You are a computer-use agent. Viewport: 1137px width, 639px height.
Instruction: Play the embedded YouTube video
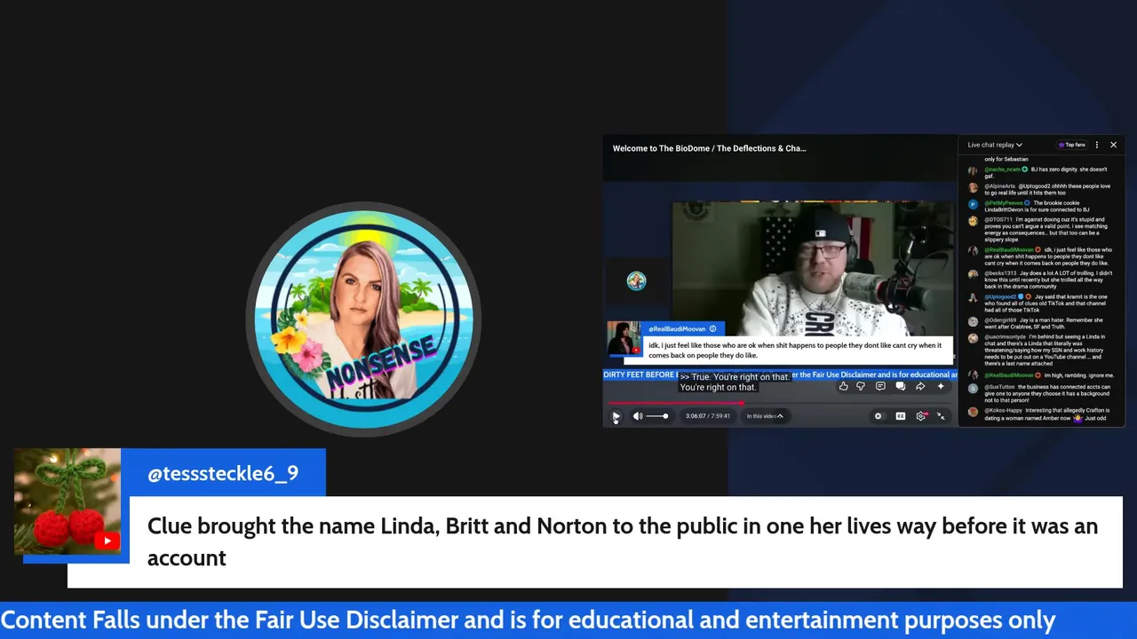616,416
